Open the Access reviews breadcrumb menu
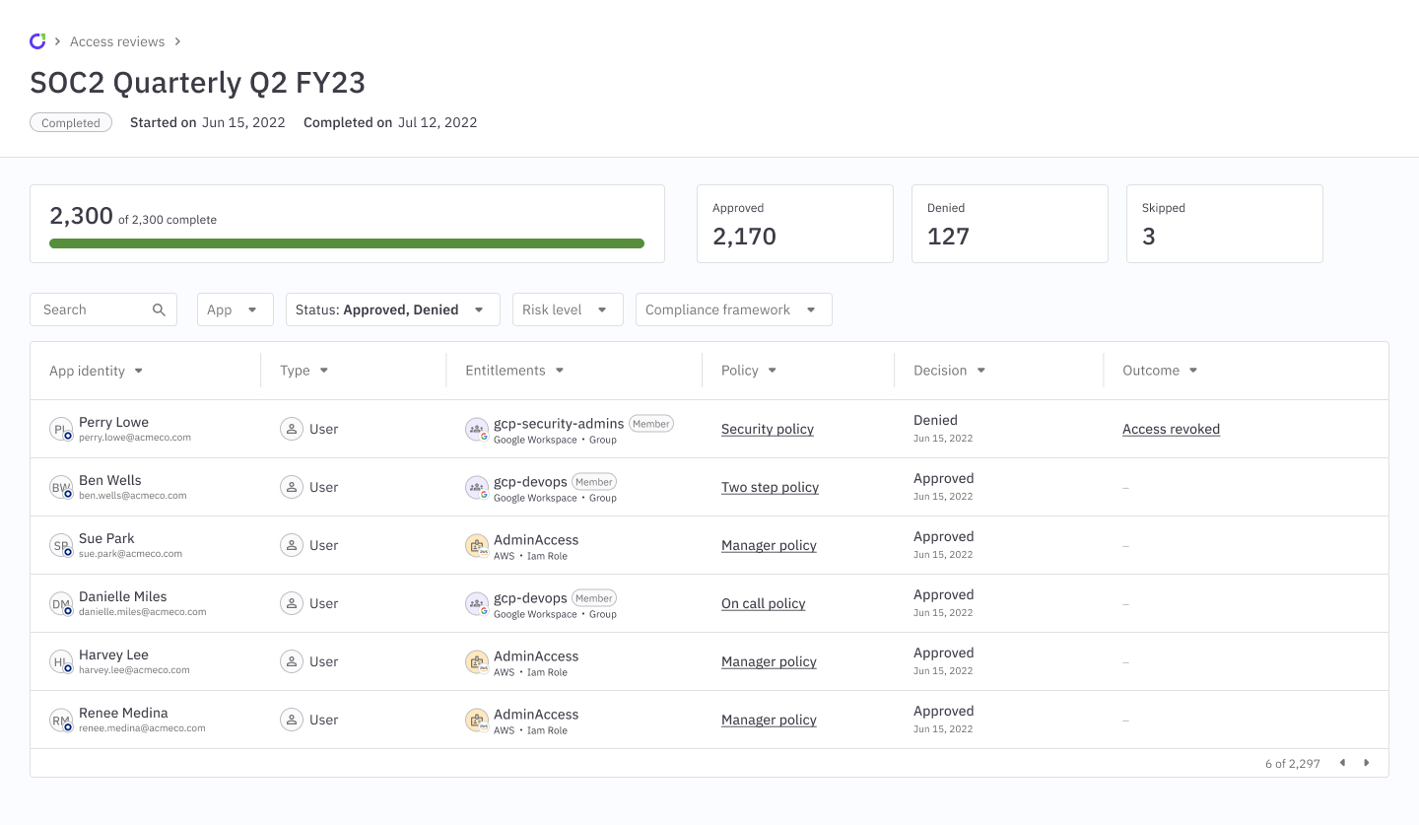Viewport: 1419px width, 825px height. click(x=117, y=40)
